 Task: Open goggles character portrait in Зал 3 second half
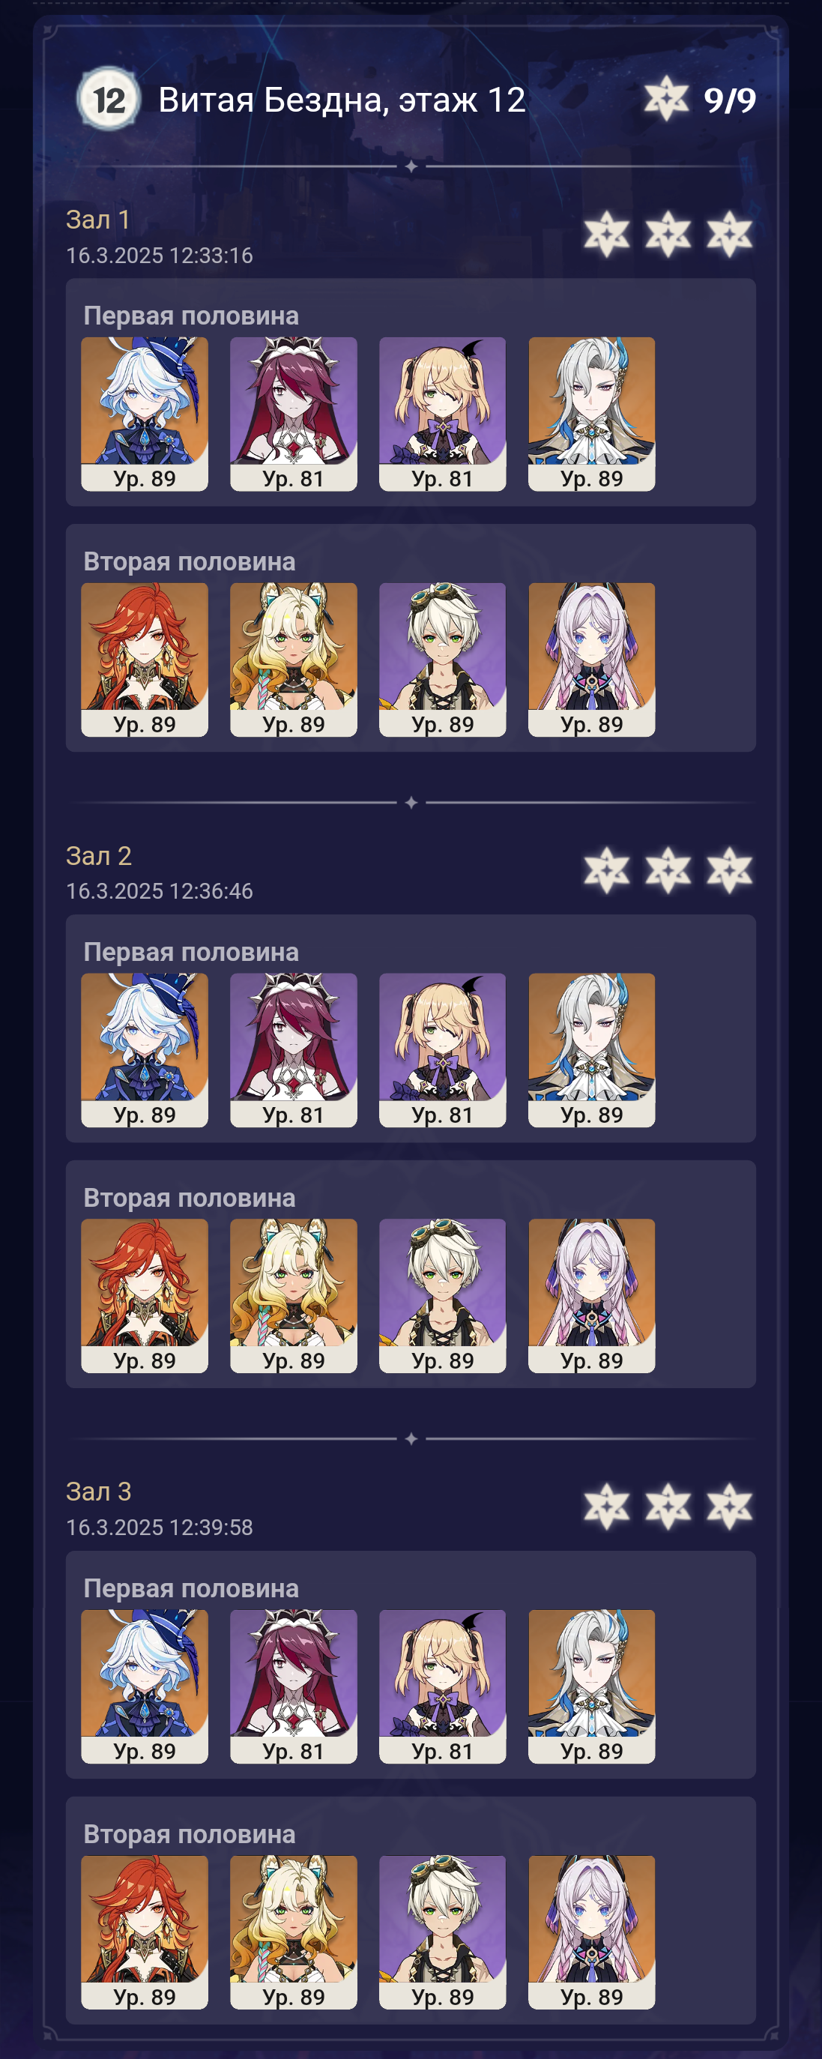tap(443, 1932)
